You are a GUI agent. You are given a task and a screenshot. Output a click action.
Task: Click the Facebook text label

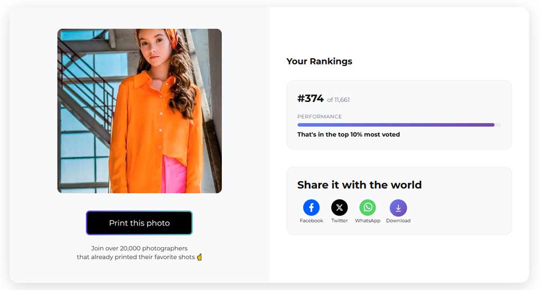[311, 221]
